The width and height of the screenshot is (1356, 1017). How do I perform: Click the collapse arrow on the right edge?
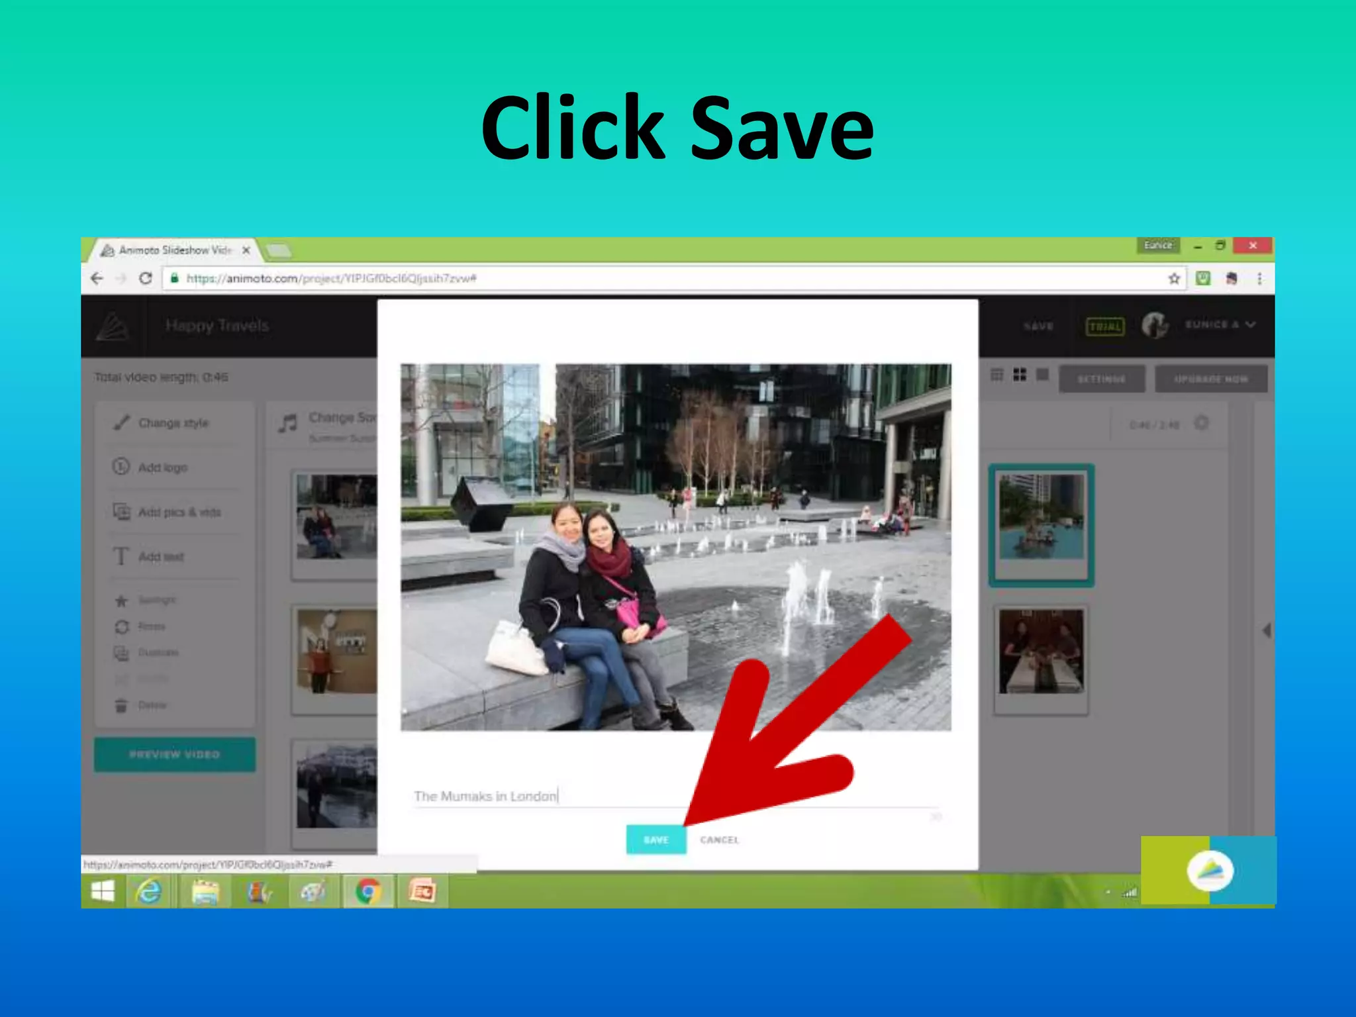coord(1267,630)
